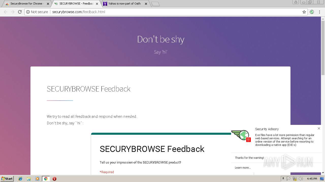Open a new browser tab

point(155,4)
